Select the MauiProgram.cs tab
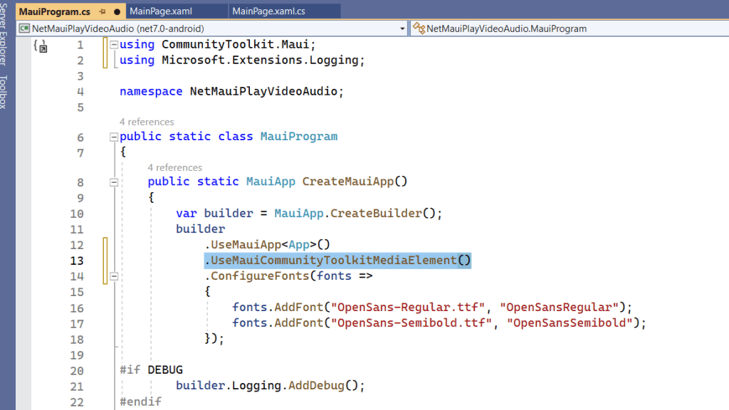The width and height of the screenshot is (729, 410). click(x=54, y=12)
